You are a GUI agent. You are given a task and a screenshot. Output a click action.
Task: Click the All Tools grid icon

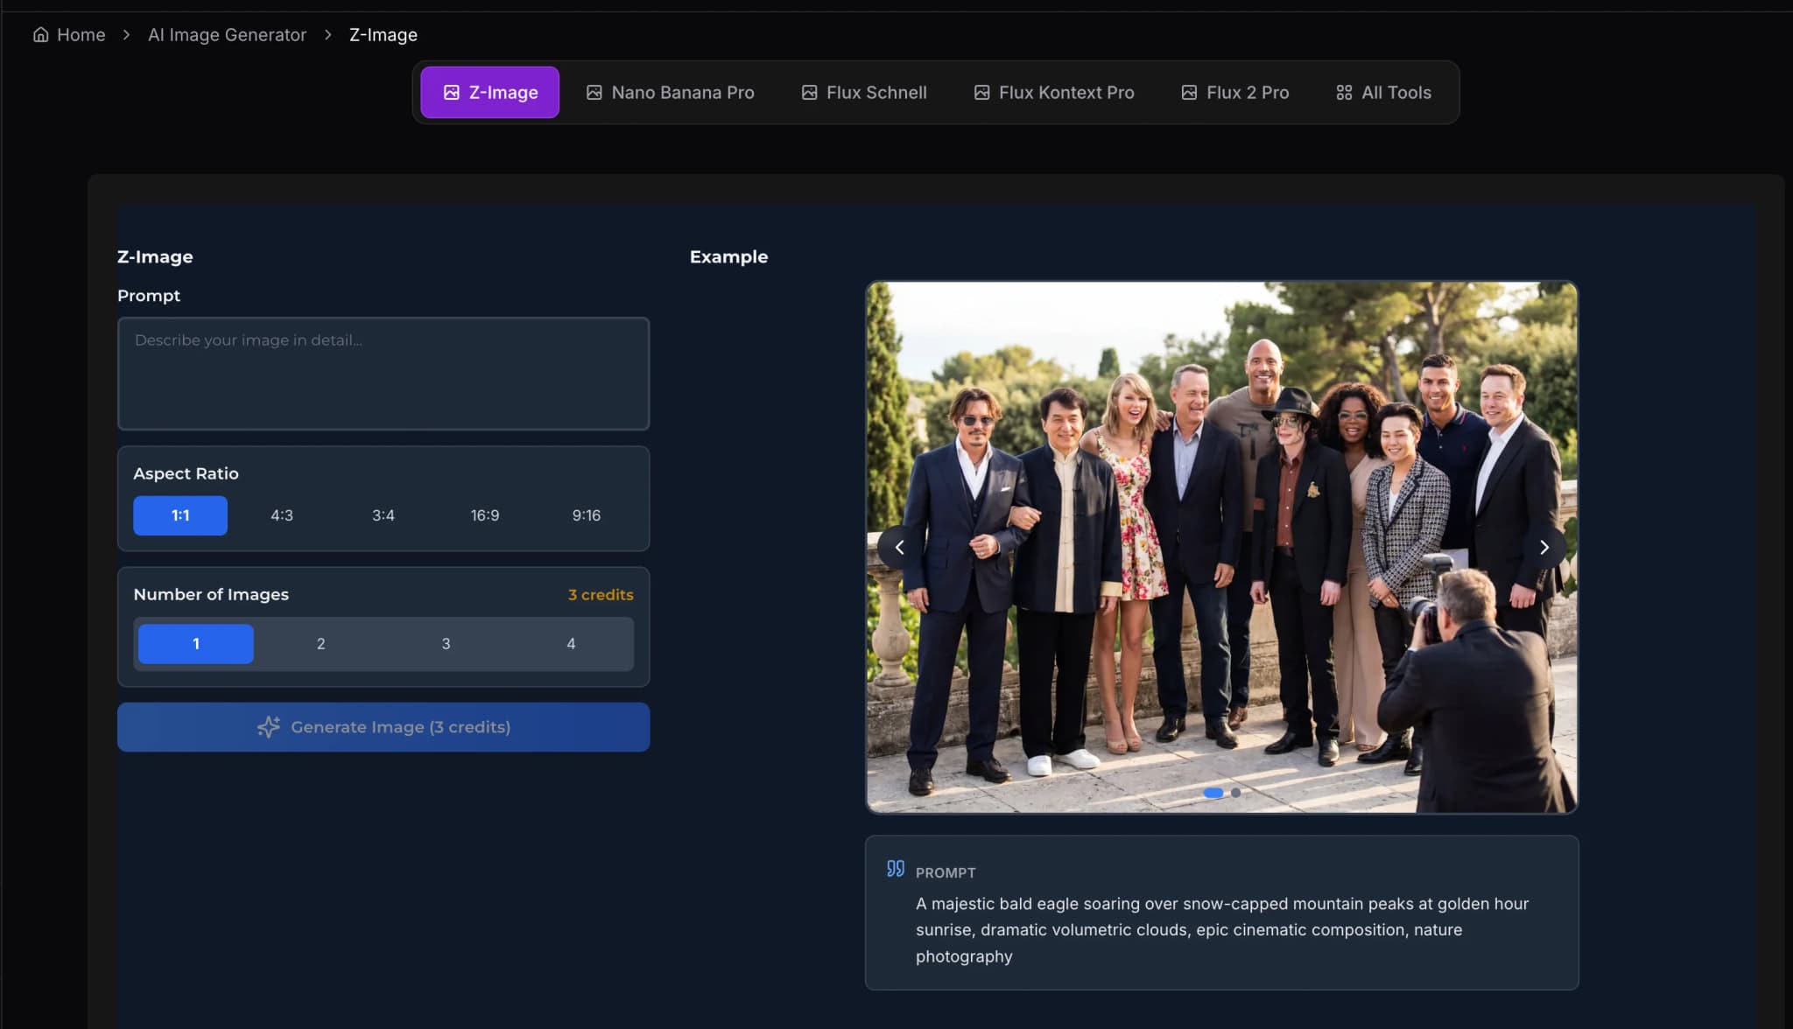[1344, 93]
